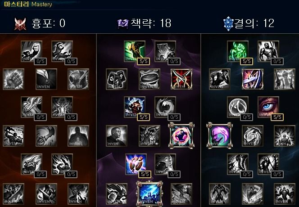
Task: Click the 마스터리 Mastery title text
Action: click(x=28, y=4)
